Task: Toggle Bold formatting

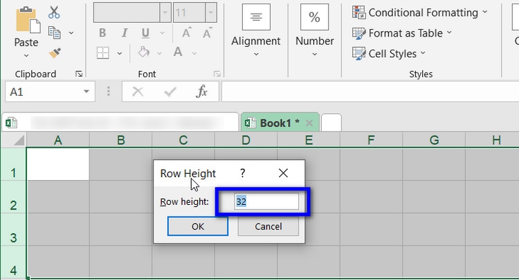Action: pos(102,32)
